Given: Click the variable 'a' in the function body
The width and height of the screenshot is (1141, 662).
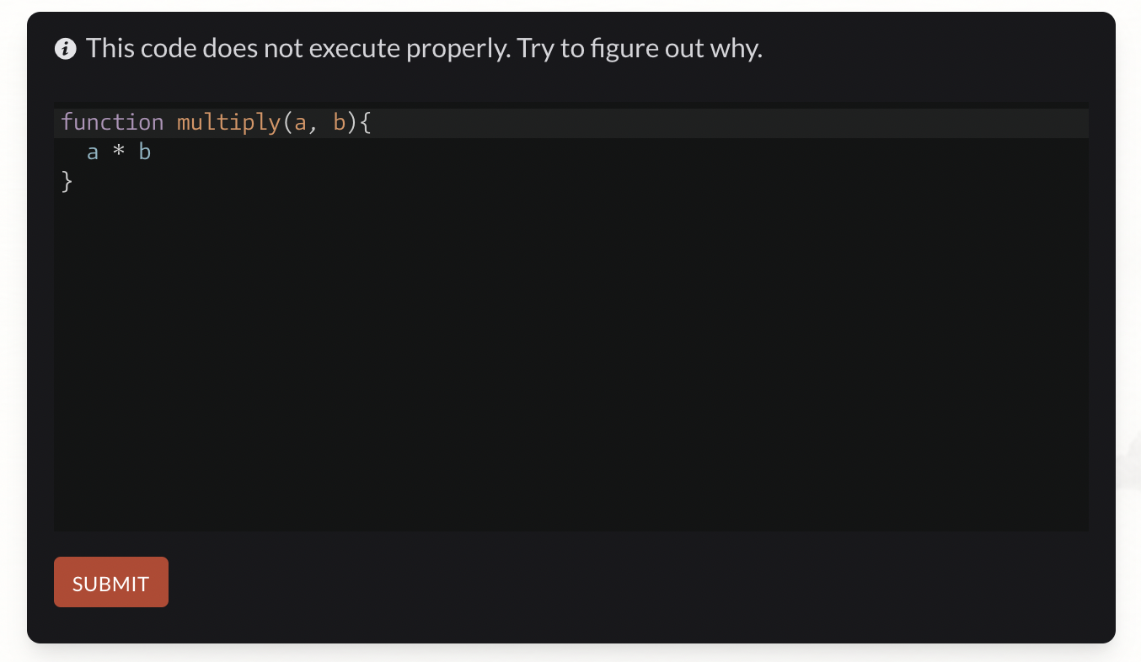Looking at the screenshot, I should [93, 152].
